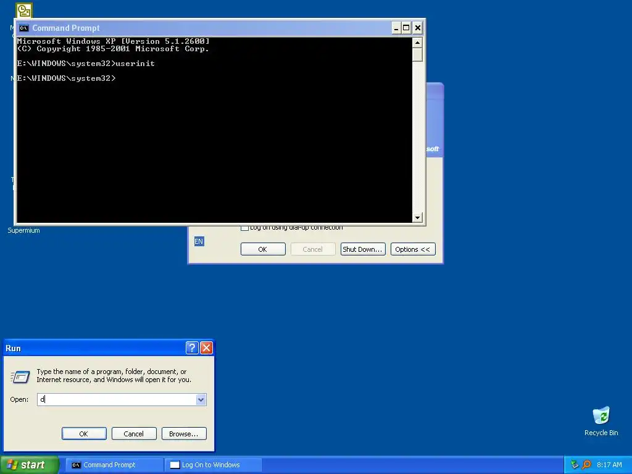Click the Open text field in Run
Screen dimensions: 632x474
point(117,399)
